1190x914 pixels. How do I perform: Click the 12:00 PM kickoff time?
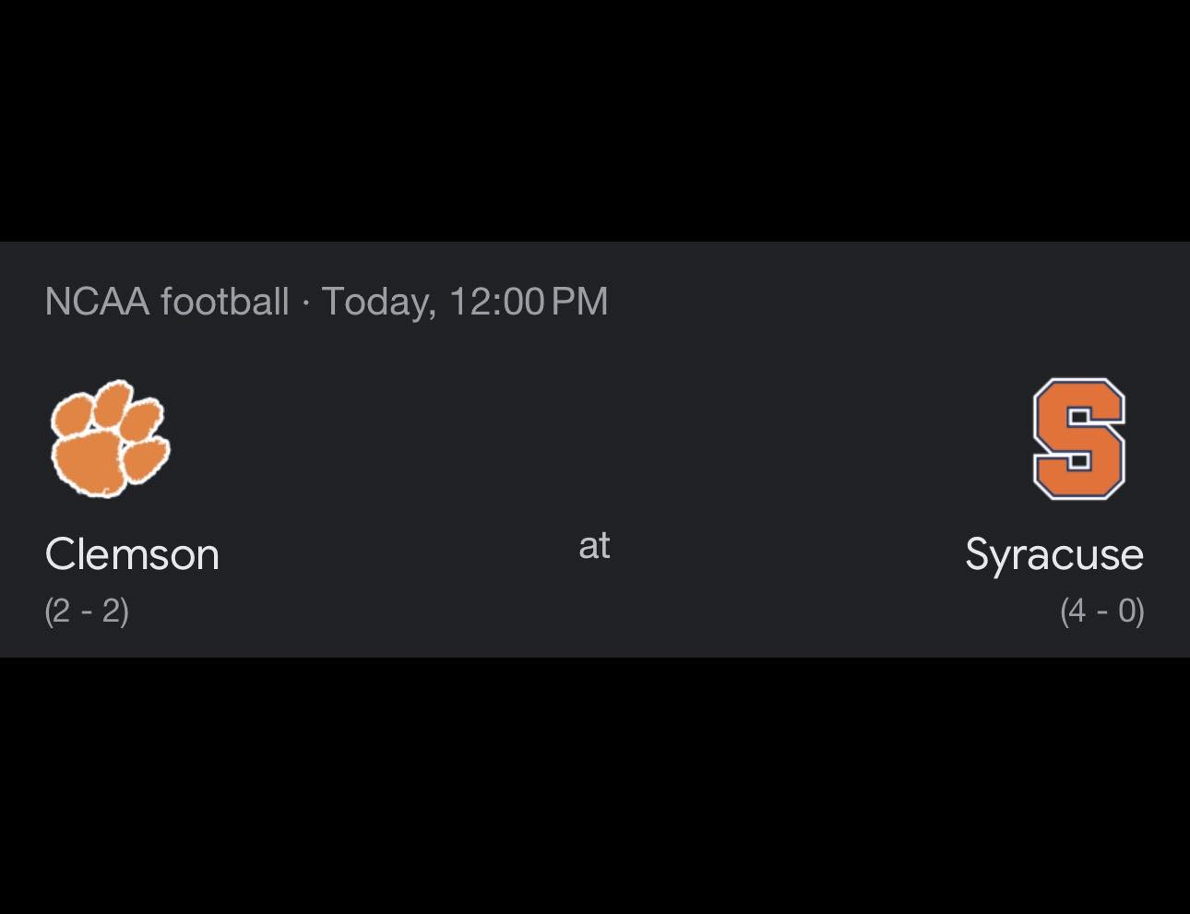click(529, 302)
